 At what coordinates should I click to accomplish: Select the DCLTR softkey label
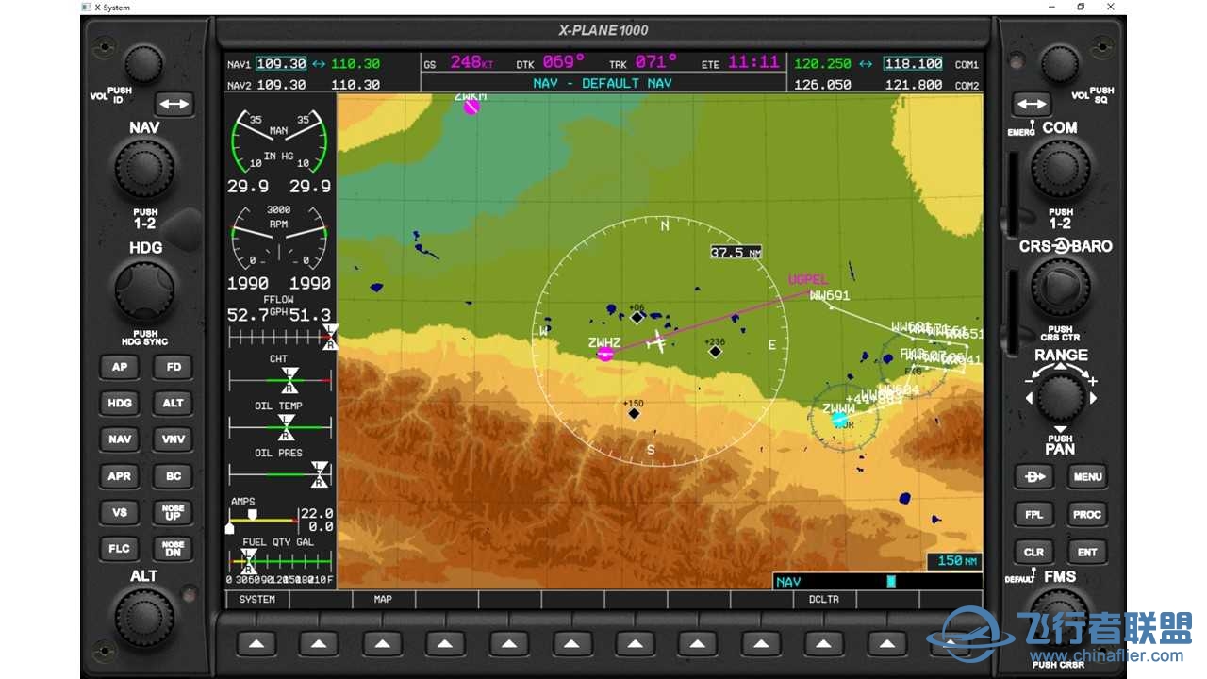(823, 599)
